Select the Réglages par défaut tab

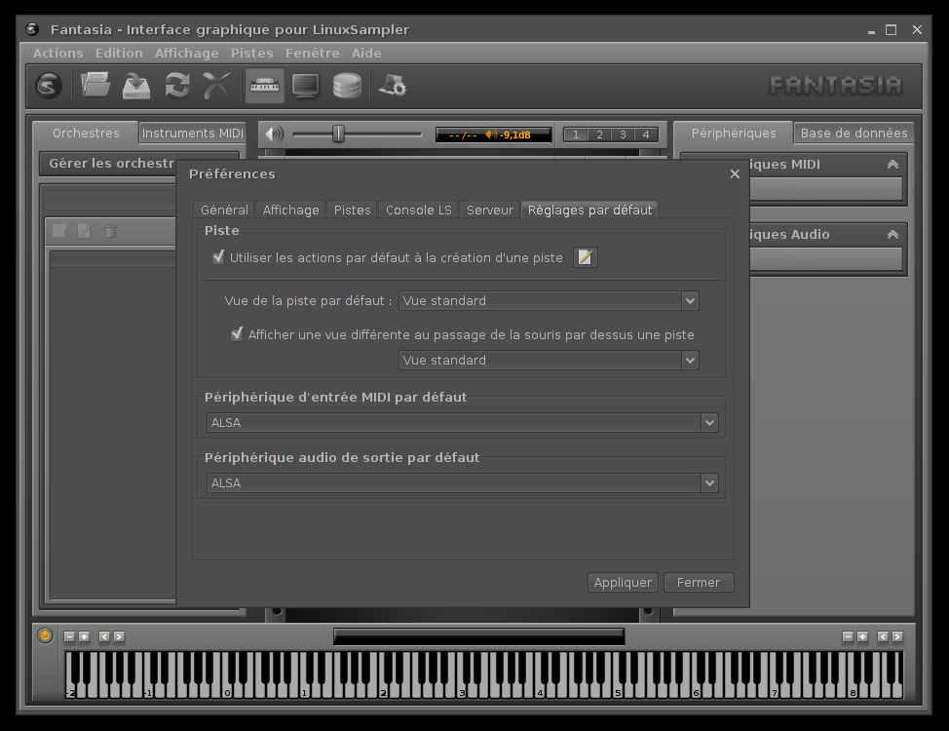tap(590, 210)
